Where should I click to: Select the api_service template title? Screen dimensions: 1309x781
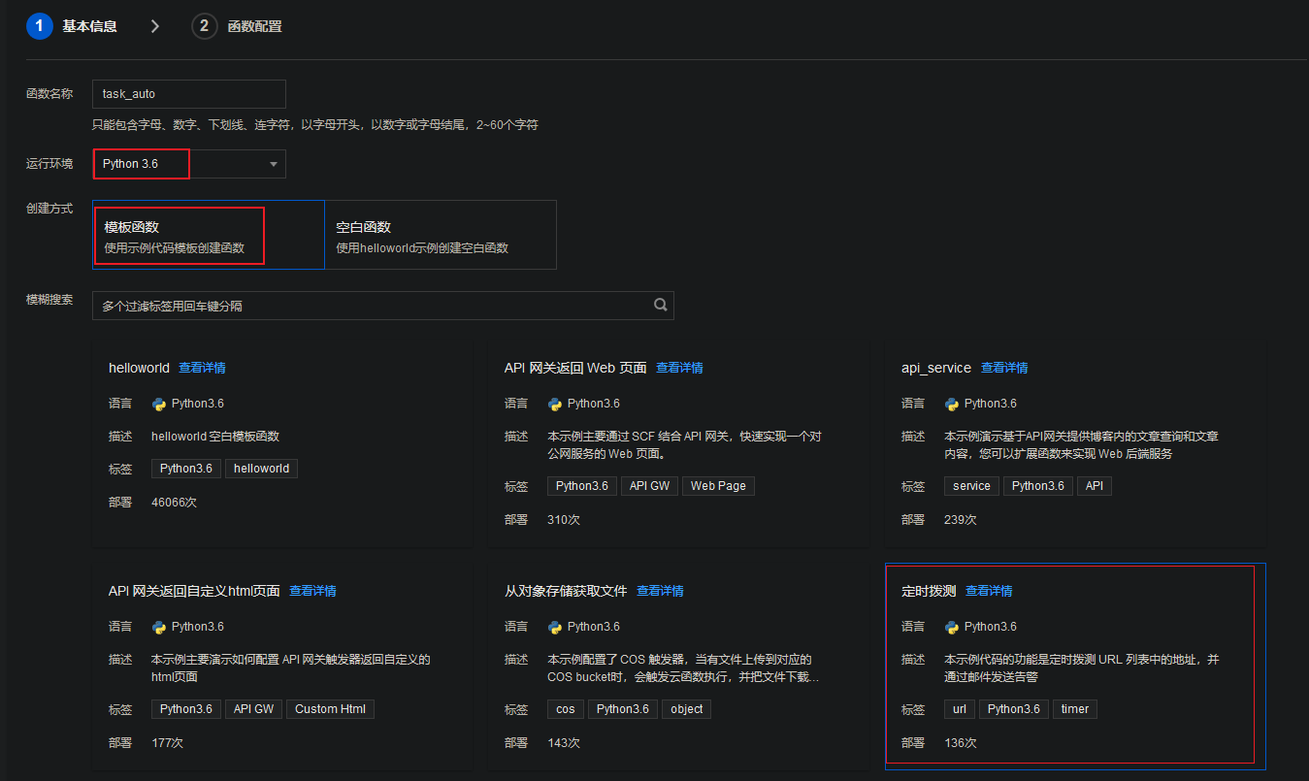(936, 368)
